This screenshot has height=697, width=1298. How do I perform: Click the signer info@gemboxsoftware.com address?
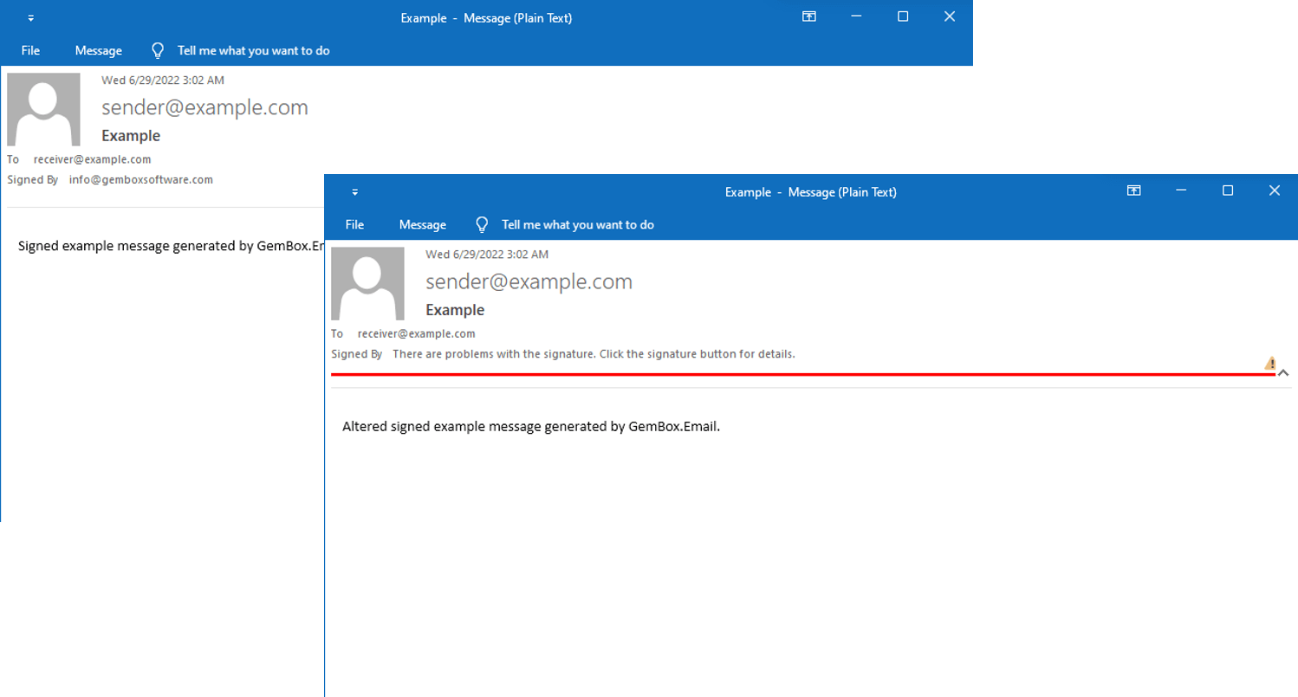coord(140,180)
